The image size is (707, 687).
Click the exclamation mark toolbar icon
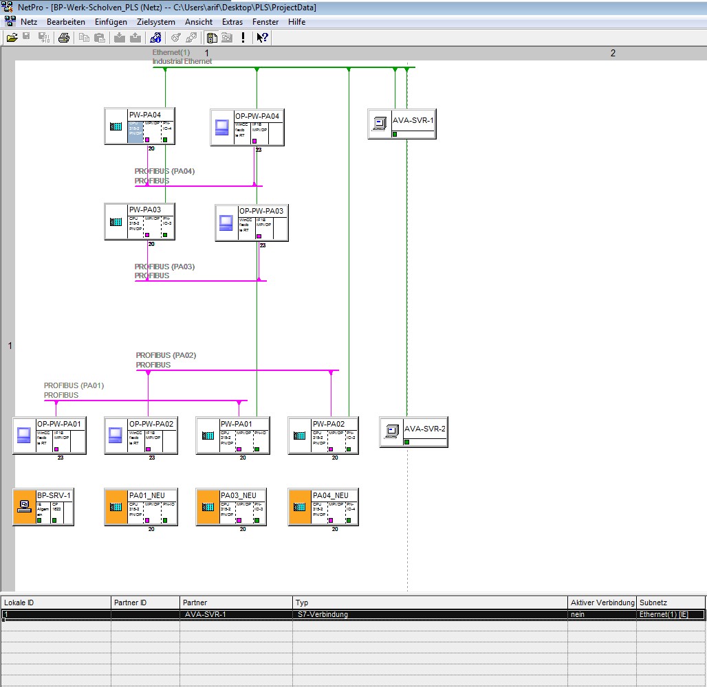[243, 38]
